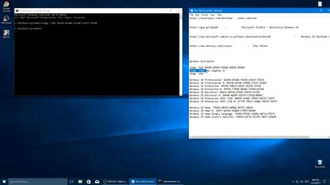Maximize the Notepad window
330x185 pixels.
click(321, 10)
